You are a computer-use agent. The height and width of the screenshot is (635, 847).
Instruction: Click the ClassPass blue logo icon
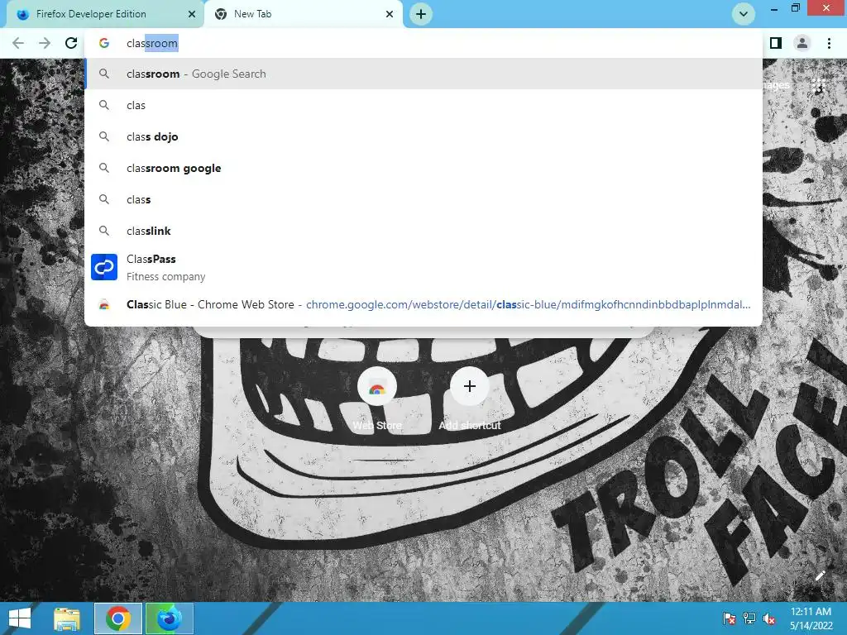(x=104, y=267)
